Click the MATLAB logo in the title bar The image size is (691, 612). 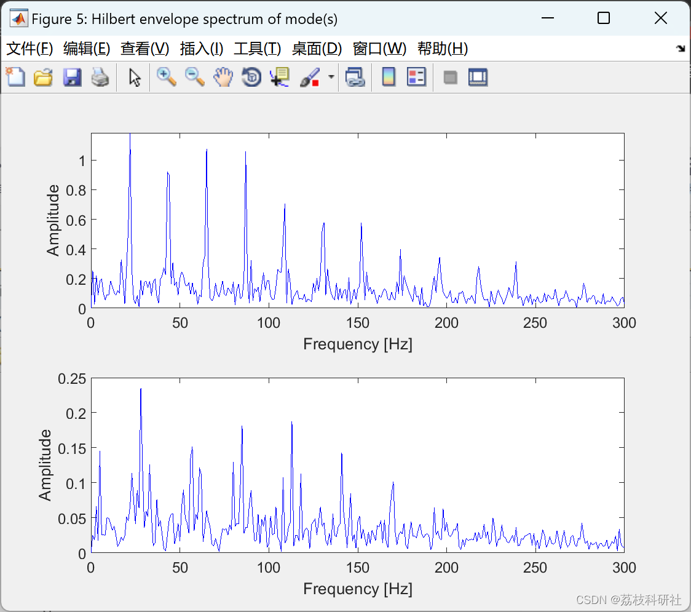[18, 18]
